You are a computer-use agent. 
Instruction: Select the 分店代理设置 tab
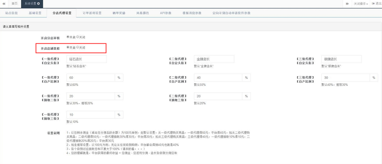point(62,13)
